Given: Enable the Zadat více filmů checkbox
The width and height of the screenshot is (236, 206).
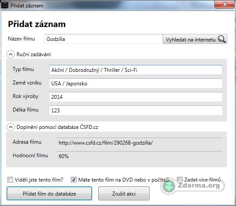Looking at the screenshot, I should [179, 179].
